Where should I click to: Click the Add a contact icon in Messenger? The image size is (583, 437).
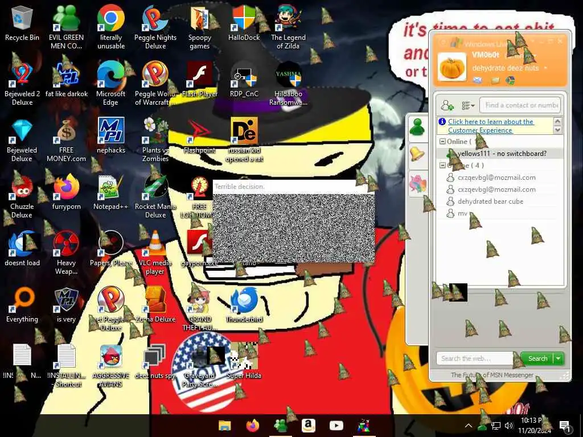click(x=447, y=105)
